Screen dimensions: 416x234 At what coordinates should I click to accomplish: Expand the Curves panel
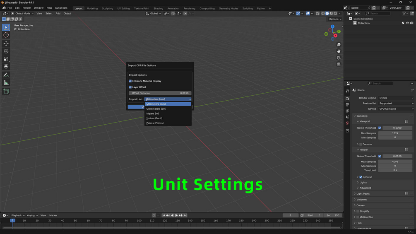(x=360, y=205)
